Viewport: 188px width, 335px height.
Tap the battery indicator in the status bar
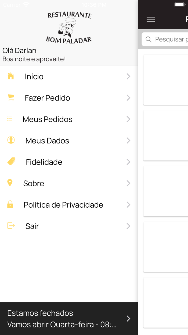[179, 4]
